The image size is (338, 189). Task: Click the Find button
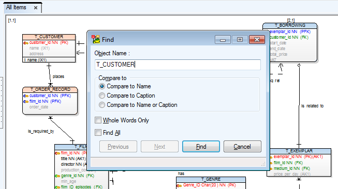point(201,147)
